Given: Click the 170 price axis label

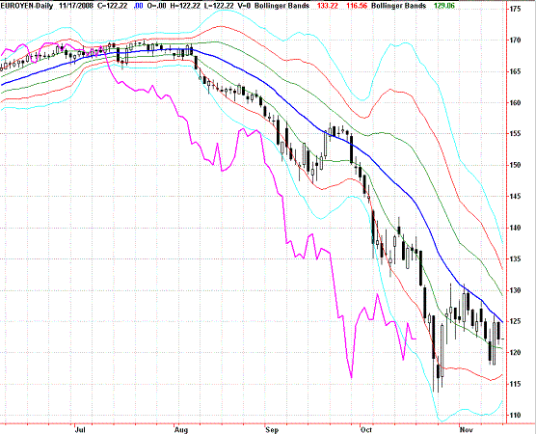Looking at the screenshot, I should (516, 41).
